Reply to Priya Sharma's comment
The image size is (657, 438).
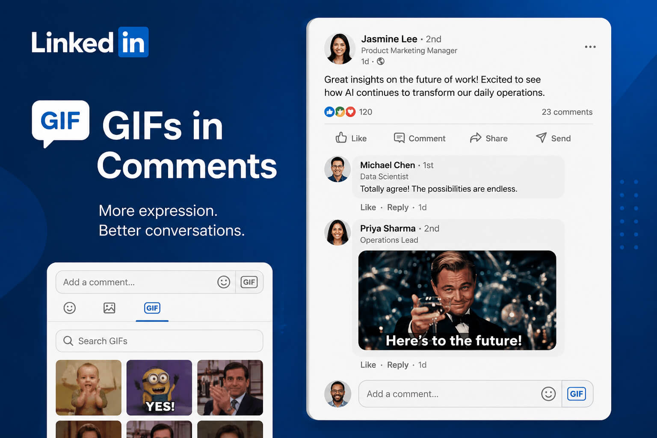click(x=397, y=365)
